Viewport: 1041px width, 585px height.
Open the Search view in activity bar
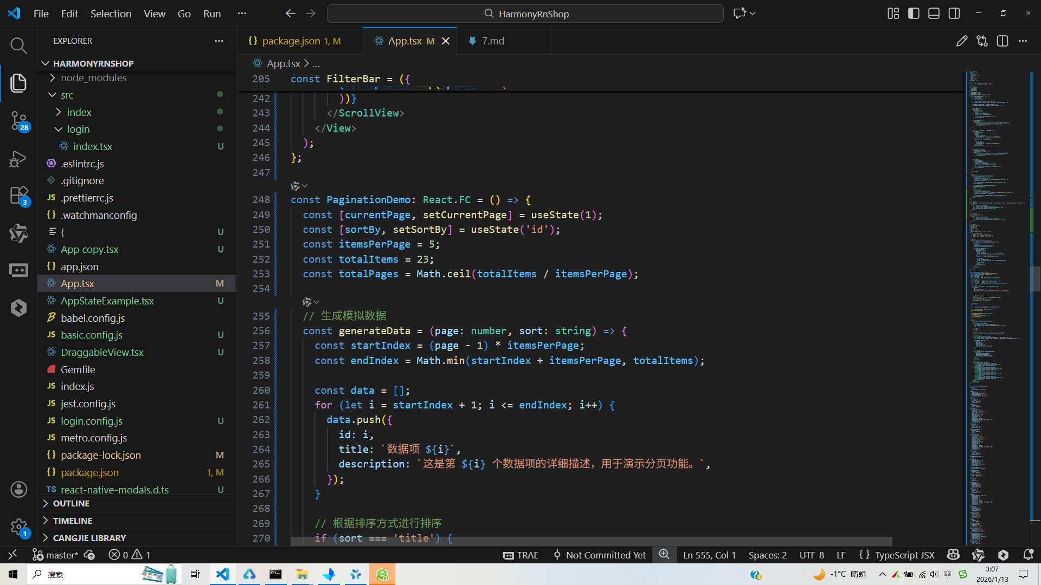click(x=18, y=45)
